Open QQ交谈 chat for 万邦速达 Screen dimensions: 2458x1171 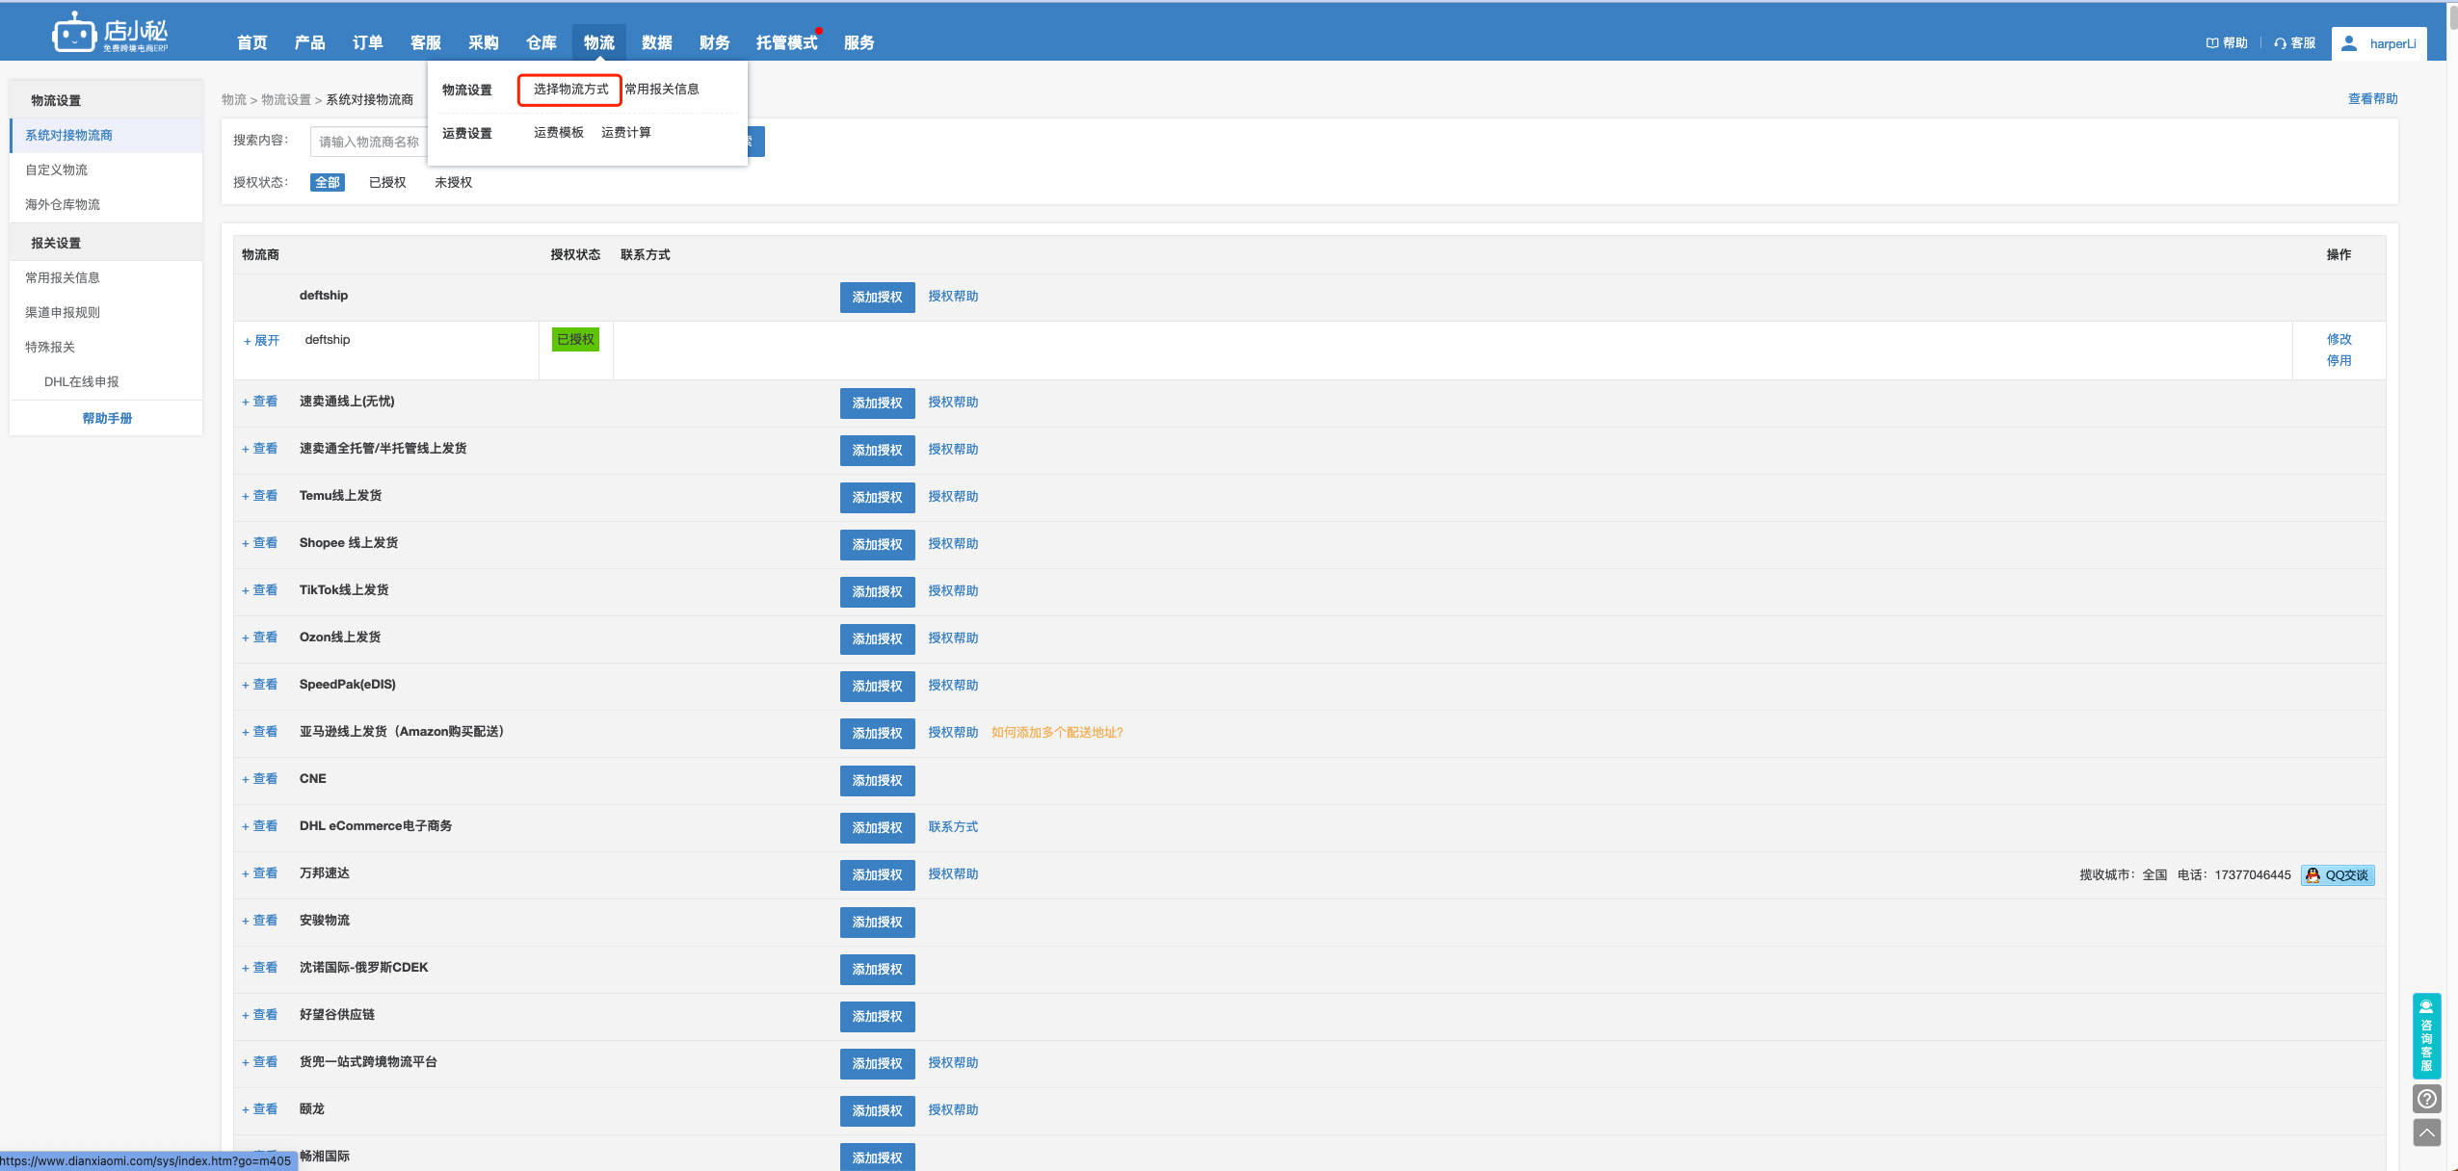tap(2337, 875)
